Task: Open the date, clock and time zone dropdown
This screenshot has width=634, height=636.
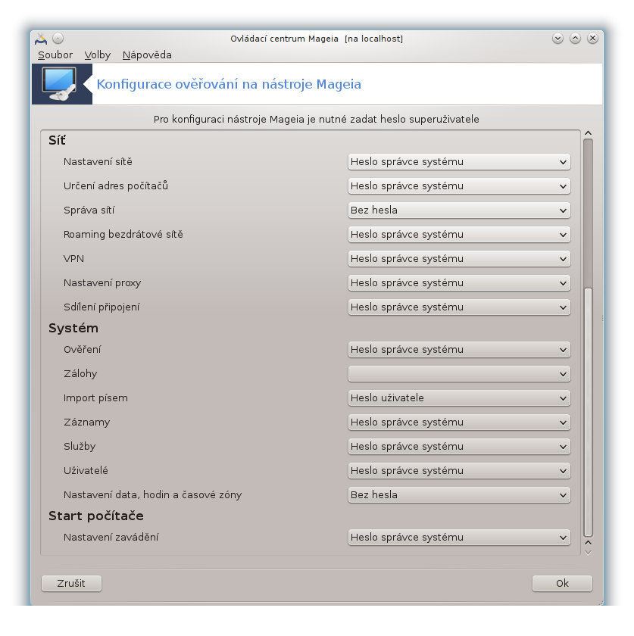Action: click(x=459, y=495)
